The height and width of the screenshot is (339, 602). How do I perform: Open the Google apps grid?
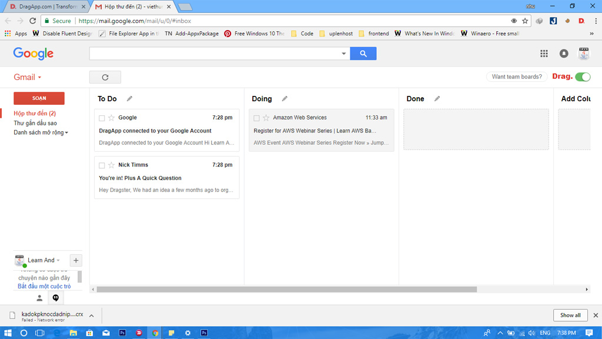coord(544,54)
